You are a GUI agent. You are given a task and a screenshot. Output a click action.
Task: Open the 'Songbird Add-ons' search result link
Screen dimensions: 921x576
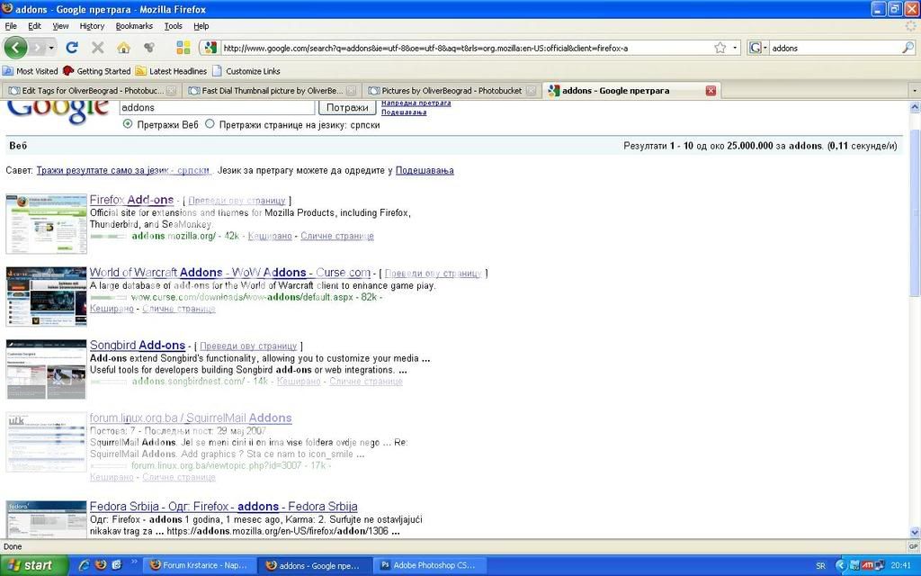[x=138, y=346]
